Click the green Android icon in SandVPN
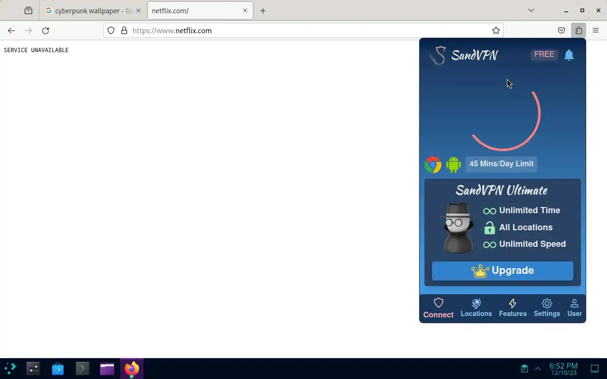This screenshot has width=607, height=379. click(x=453, y=164)
